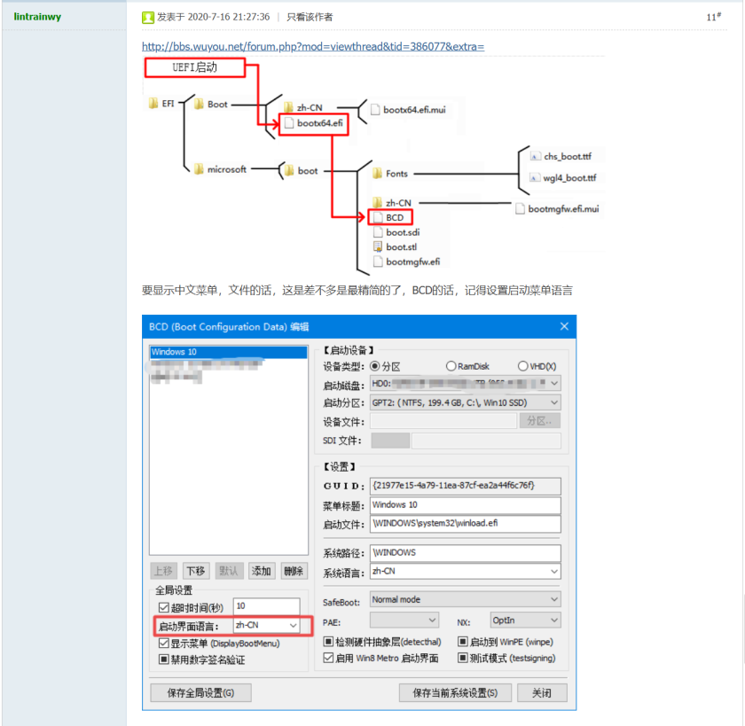Click the chs_boot.ttf font file icon

(535, 156)
